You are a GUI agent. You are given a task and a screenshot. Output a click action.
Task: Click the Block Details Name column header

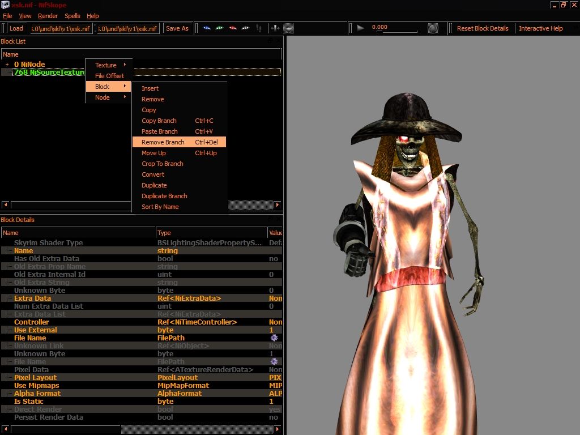click(78, 233)
